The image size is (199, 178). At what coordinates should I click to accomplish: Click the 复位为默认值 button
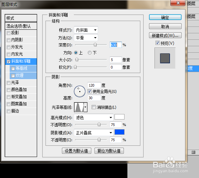click(x=109, y=151)
